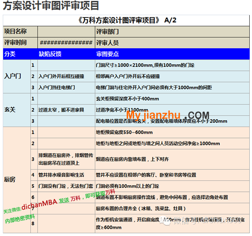Click 门洞尺寸≥1000×2100mm,须有100mm的门垛
The height and width of the screenshot is (236, 252).
[x=145, y=65]
